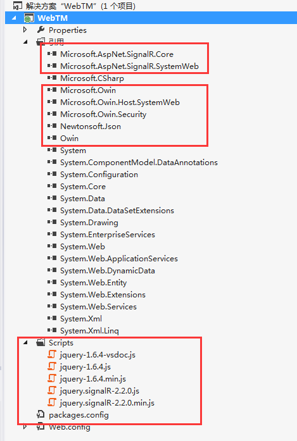Screen dimensions: 297x441
Task: Collapse the WebTM project node
Action: point(14,18)
